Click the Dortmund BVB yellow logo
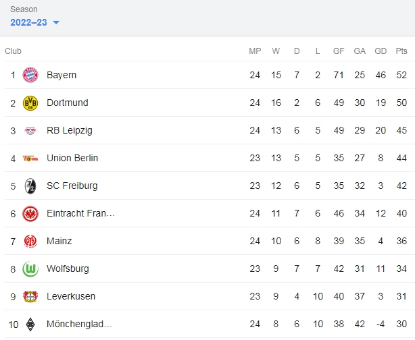The image size is (415, 340). click(x=30, y=103)
